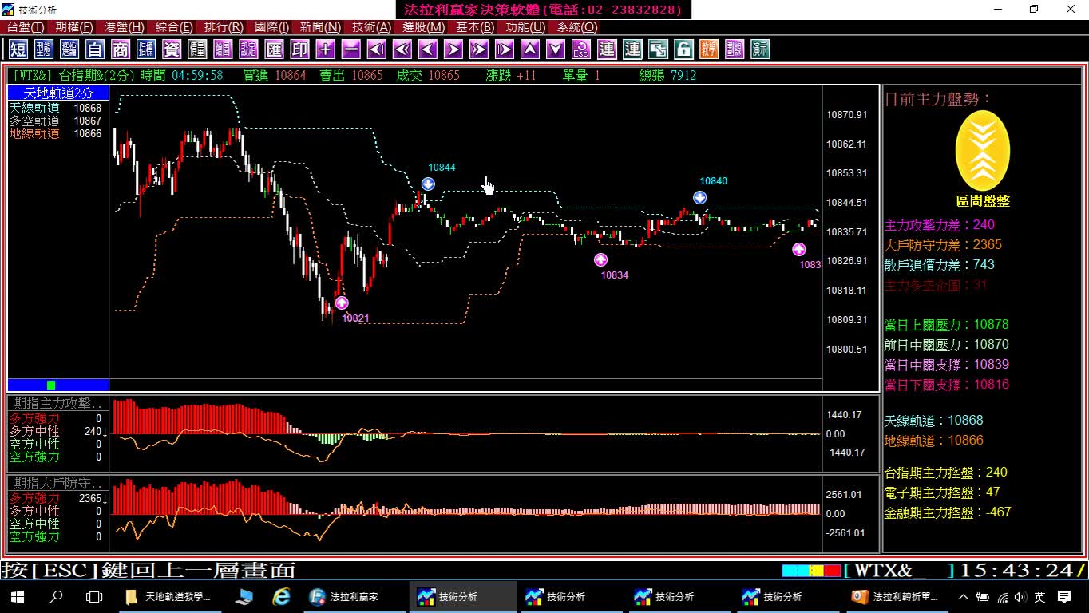Screen dimensions: 1089x613
Task: Click the 商 toolbar icon
Action: point(121,49)
